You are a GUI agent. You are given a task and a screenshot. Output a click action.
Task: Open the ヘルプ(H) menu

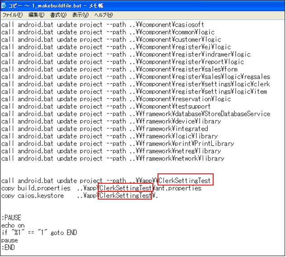pyautogui.click(x=103, y=15)
